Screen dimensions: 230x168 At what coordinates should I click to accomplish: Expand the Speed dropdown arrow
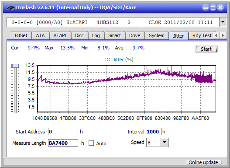[165, 142]
